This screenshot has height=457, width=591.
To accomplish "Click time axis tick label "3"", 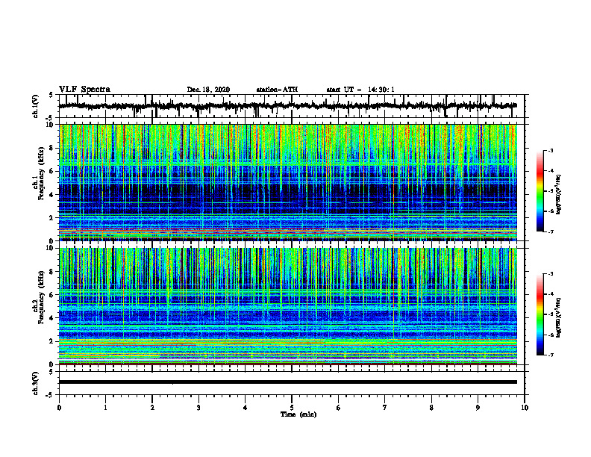I will [x=198, y=408].
